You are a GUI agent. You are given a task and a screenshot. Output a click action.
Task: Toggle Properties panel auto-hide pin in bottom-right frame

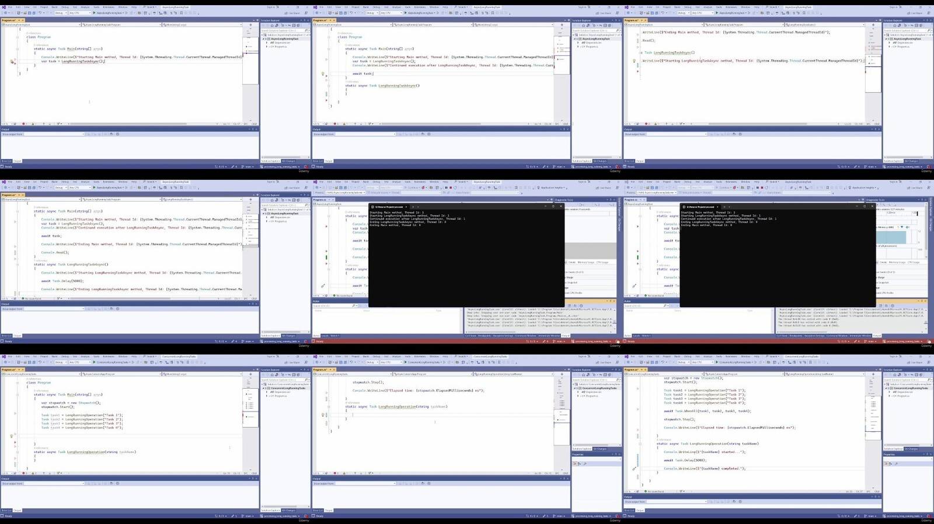pos(926,454)
